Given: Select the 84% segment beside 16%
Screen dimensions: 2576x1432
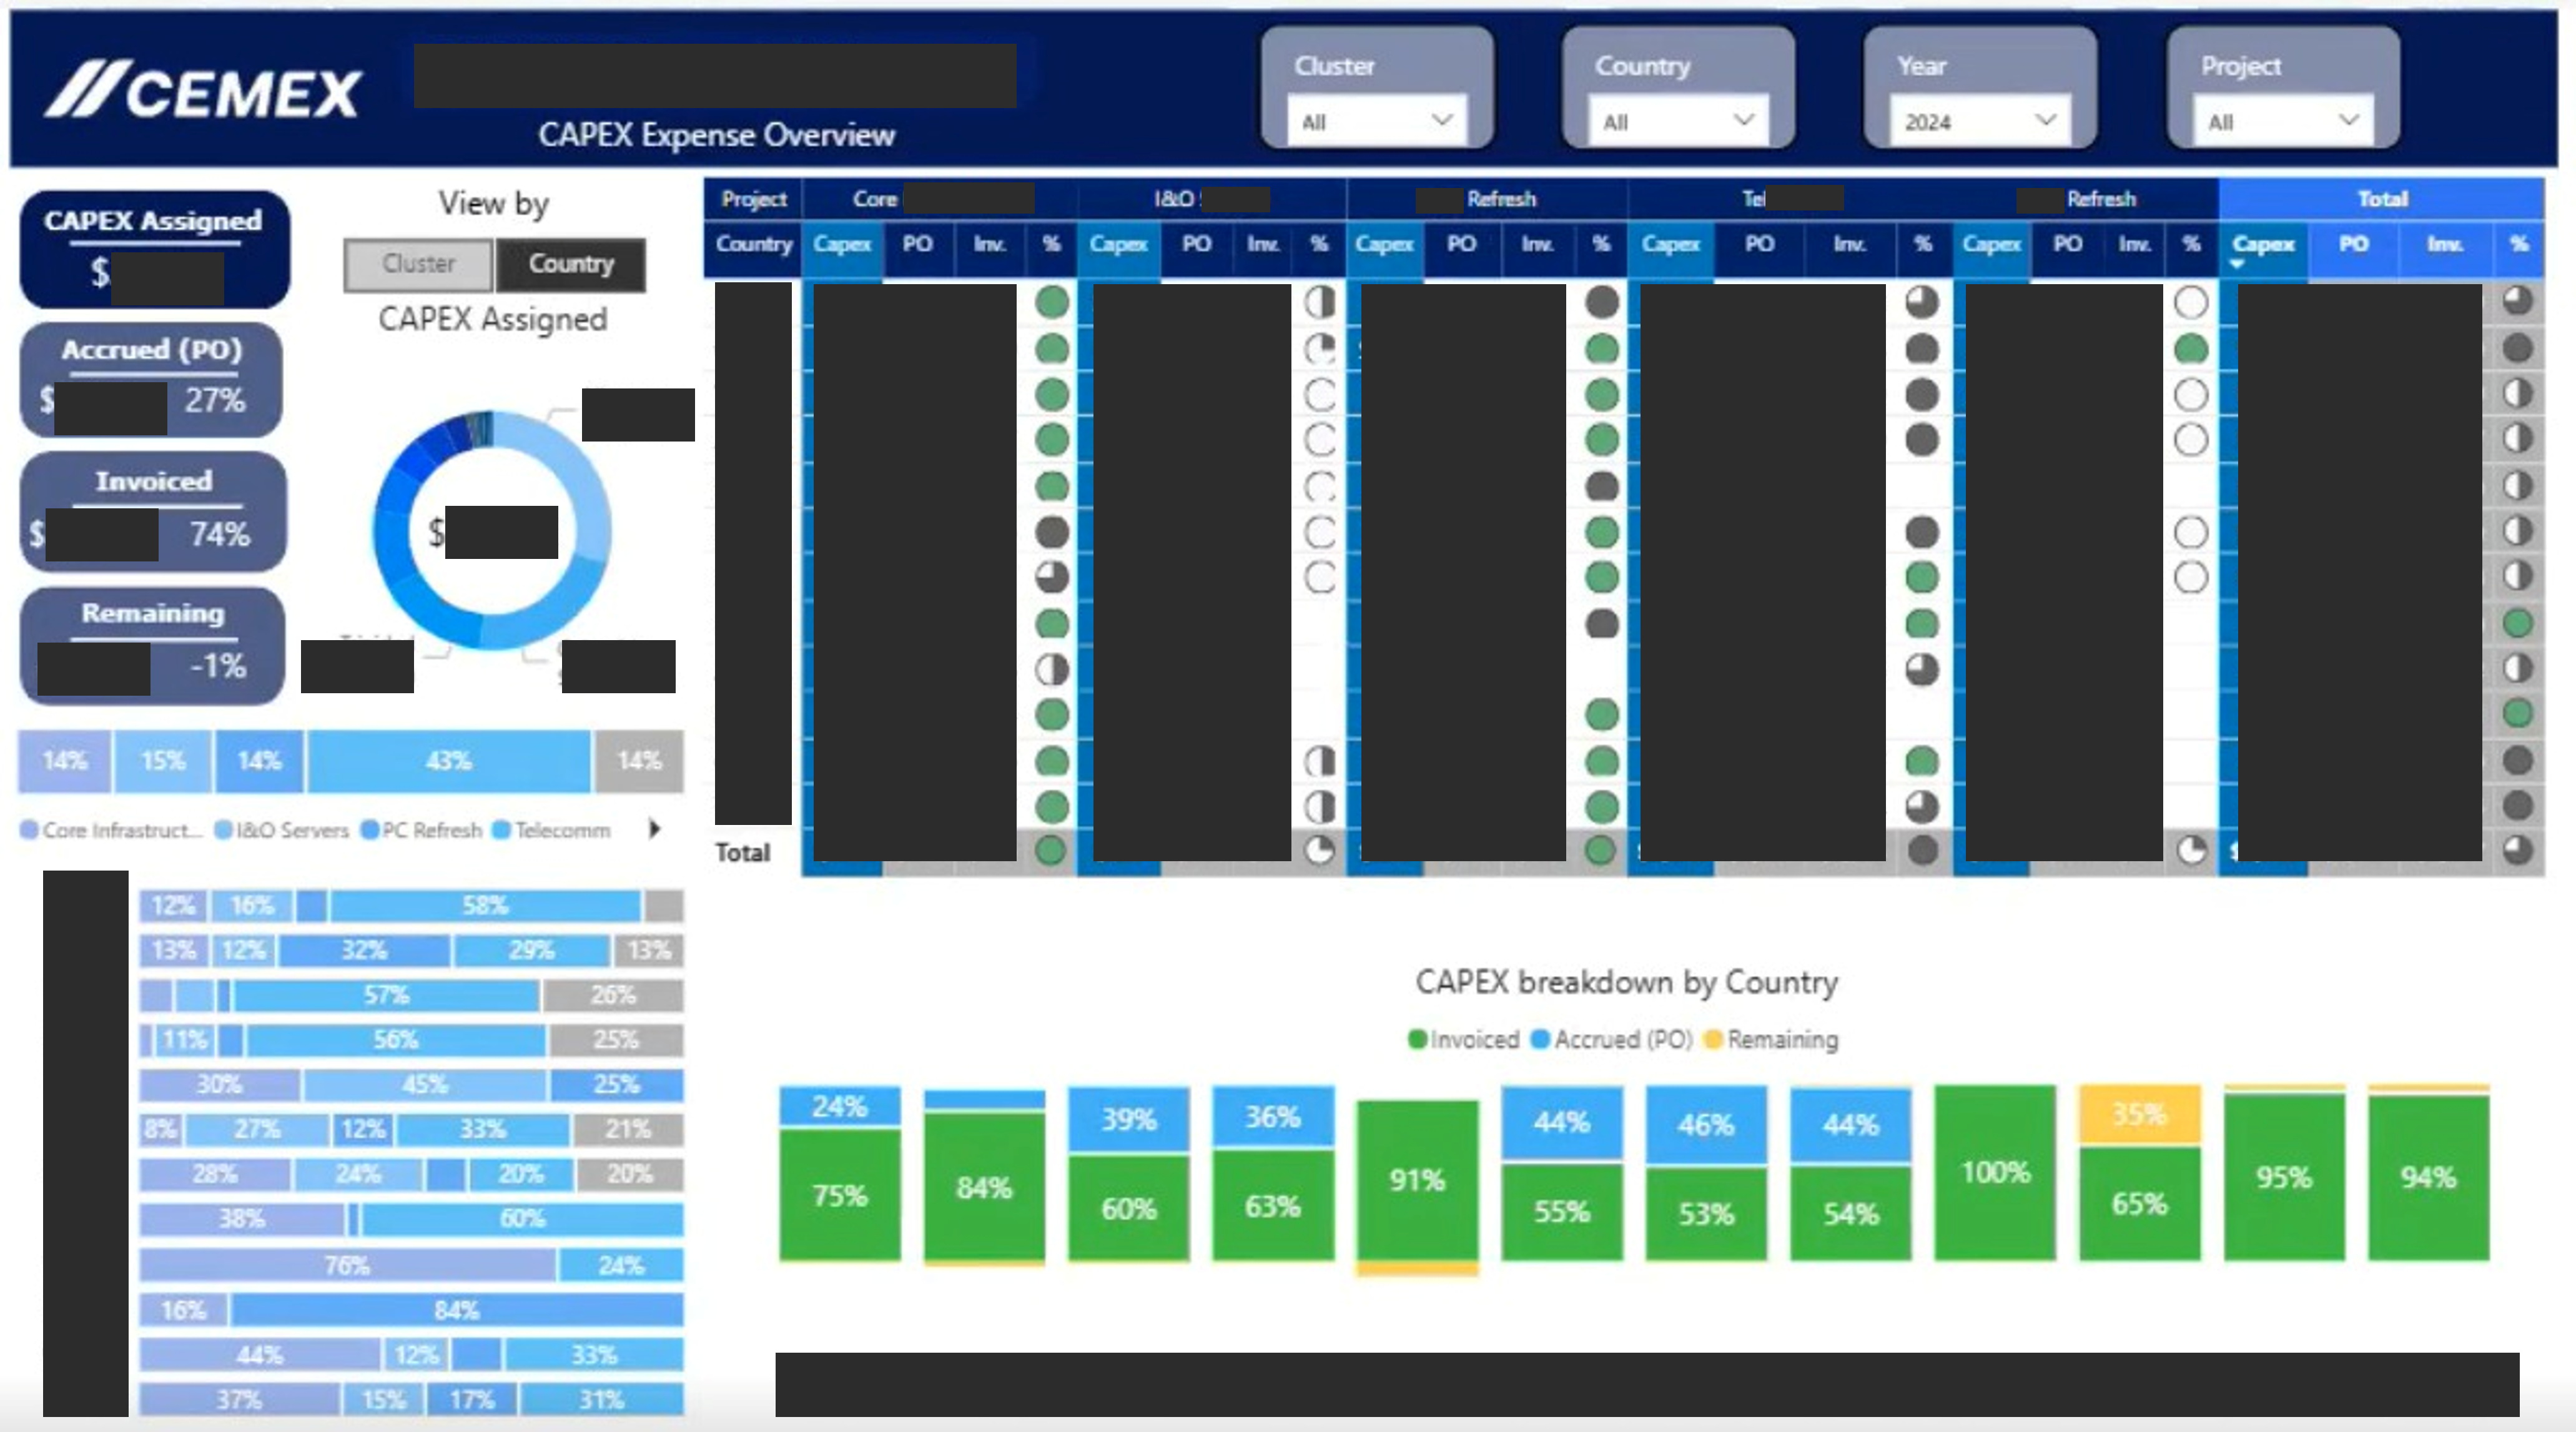Looking at the screenshot, I should point(457,1310).
